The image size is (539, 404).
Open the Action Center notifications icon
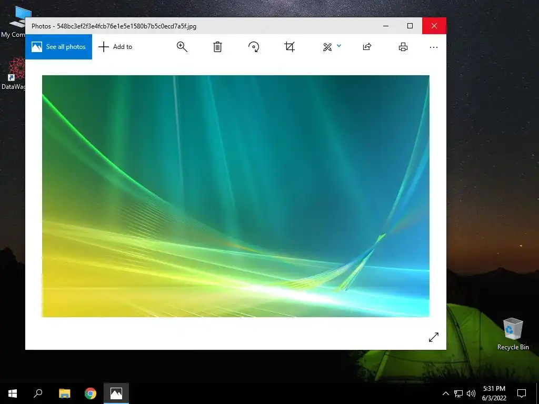(x=522, y=393)
